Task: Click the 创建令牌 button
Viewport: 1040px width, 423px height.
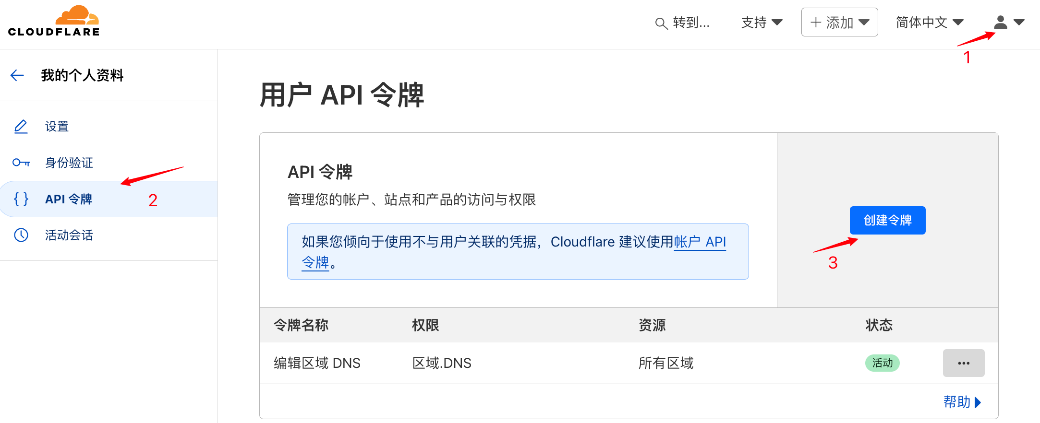Action: point(887,220)
